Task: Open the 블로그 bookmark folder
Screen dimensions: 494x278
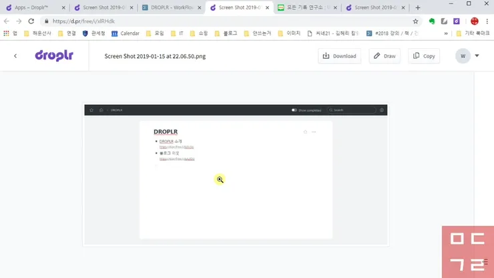Action: coord(226,33)
